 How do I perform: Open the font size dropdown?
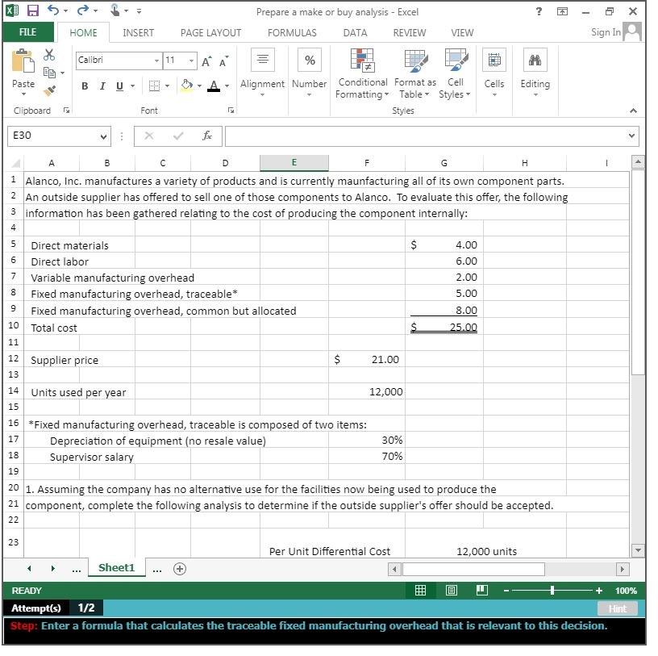[193, 61]
